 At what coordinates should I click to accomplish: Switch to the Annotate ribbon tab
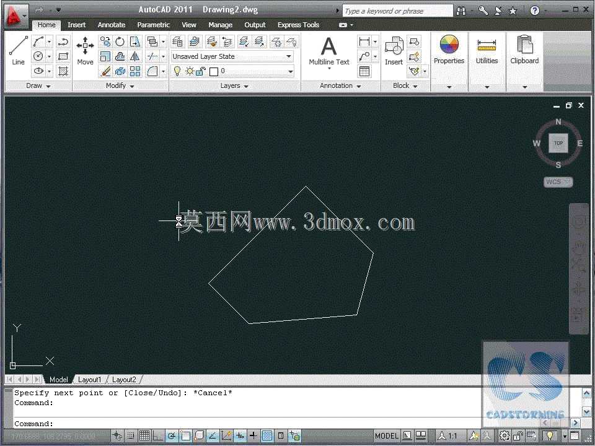[x=111, y=25]
